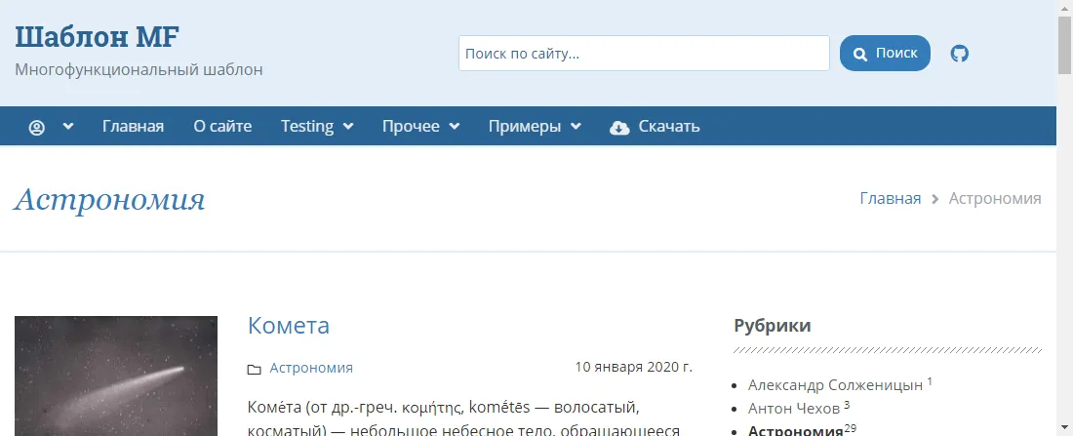Viewport: 1073px width, 436px height.
Task: Click the Шаблон MF site title
Action: (97, 37)
